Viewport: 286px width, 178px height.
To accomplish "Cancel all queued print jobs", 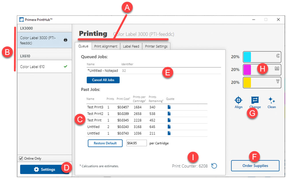I will [x=103, y=80].
